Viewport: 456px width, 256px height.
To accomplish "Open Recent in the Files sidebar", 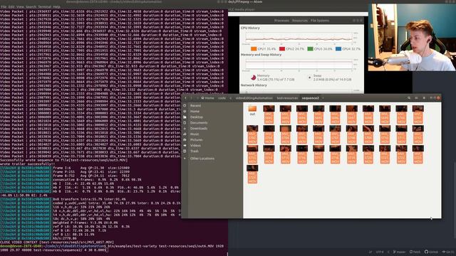I will point(195,106).
